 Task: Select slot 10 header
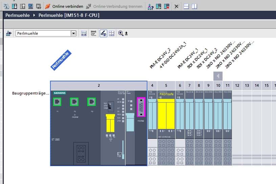click(x=218, y=86)
